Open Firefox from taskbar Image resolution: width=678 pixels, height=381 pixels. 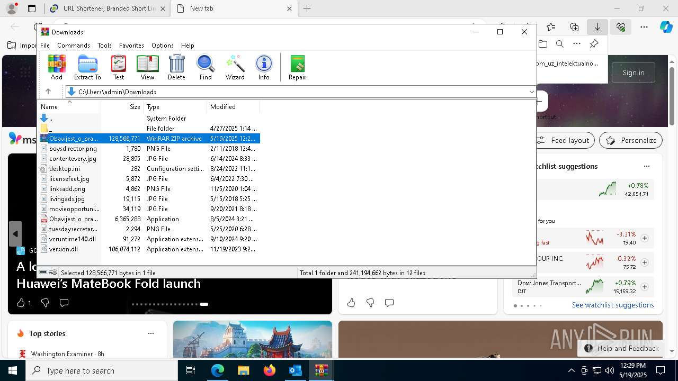(270, 370)
